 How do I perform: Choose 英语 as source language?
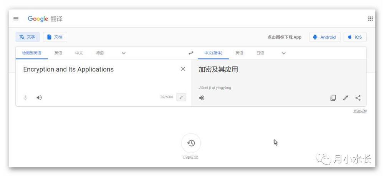(58, 53)
